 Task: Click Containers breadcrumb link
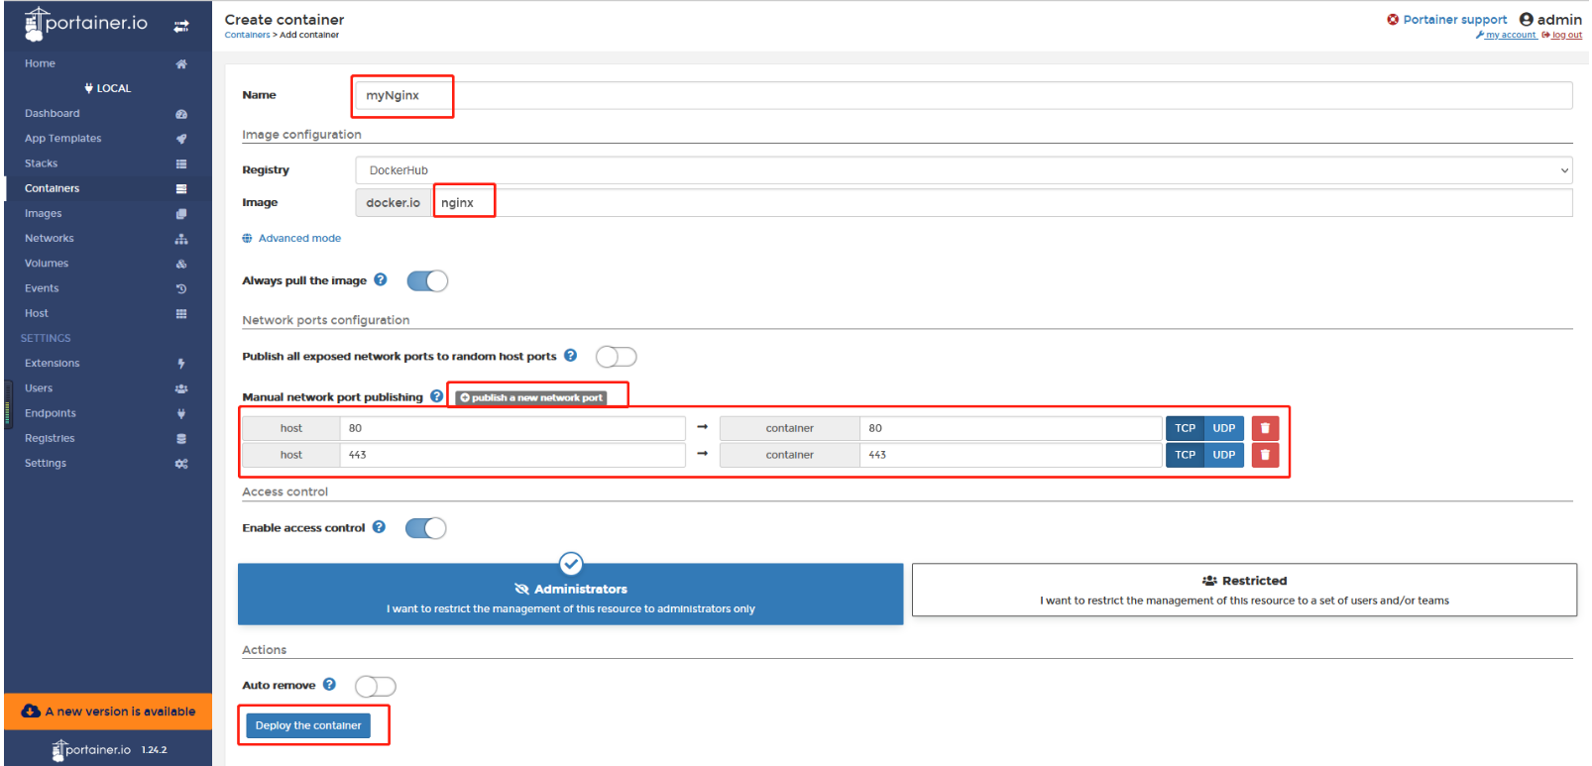pos(247,35)
